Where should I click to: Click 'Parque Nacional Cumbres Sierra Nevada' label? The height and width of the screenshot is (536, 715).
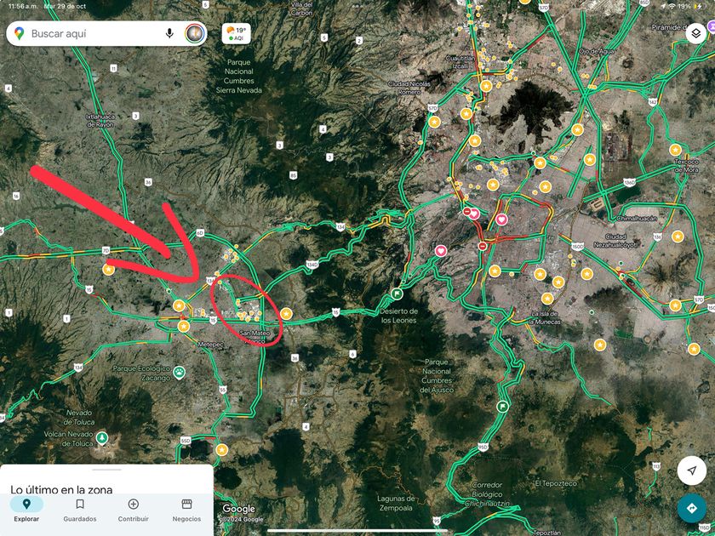coord(239,76)
